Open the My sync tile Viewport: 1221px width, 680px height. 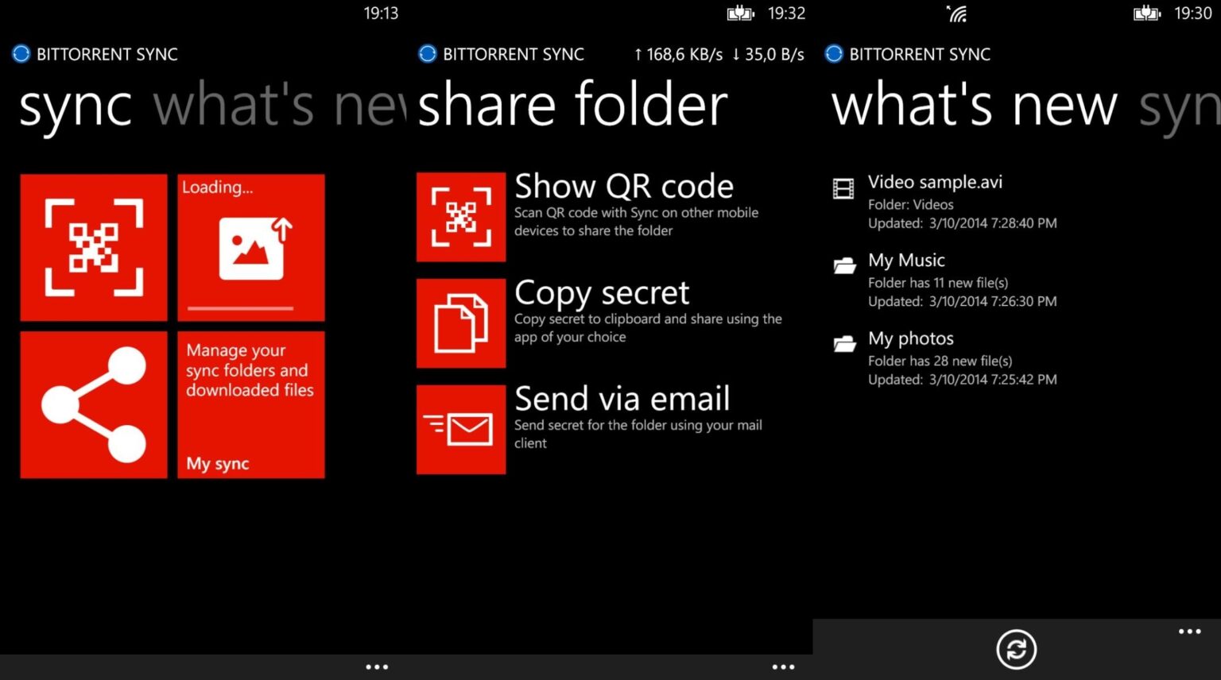(250, 404)
